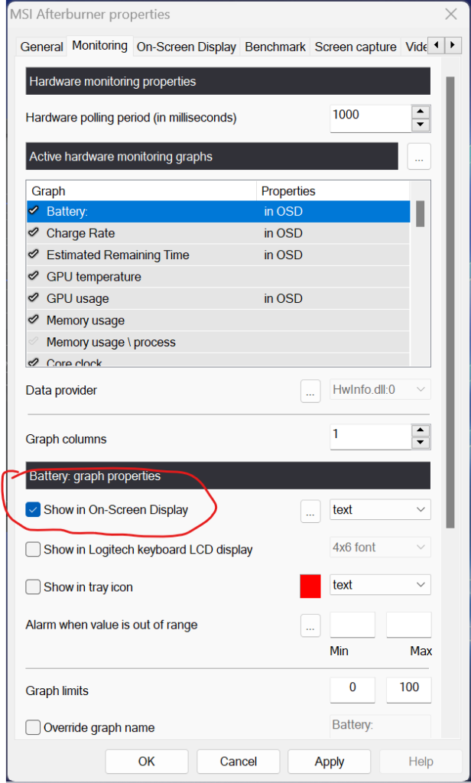Toggle the GPU usage graph checkmark

pyautogui.click(x=34, y=298)
